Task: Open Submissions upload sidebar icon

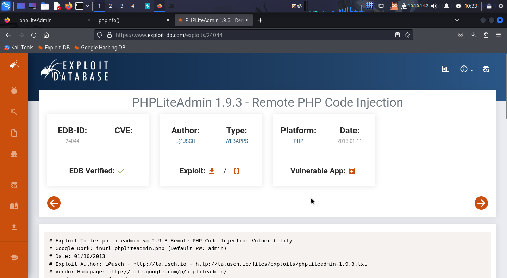Action: click(14, 227)
